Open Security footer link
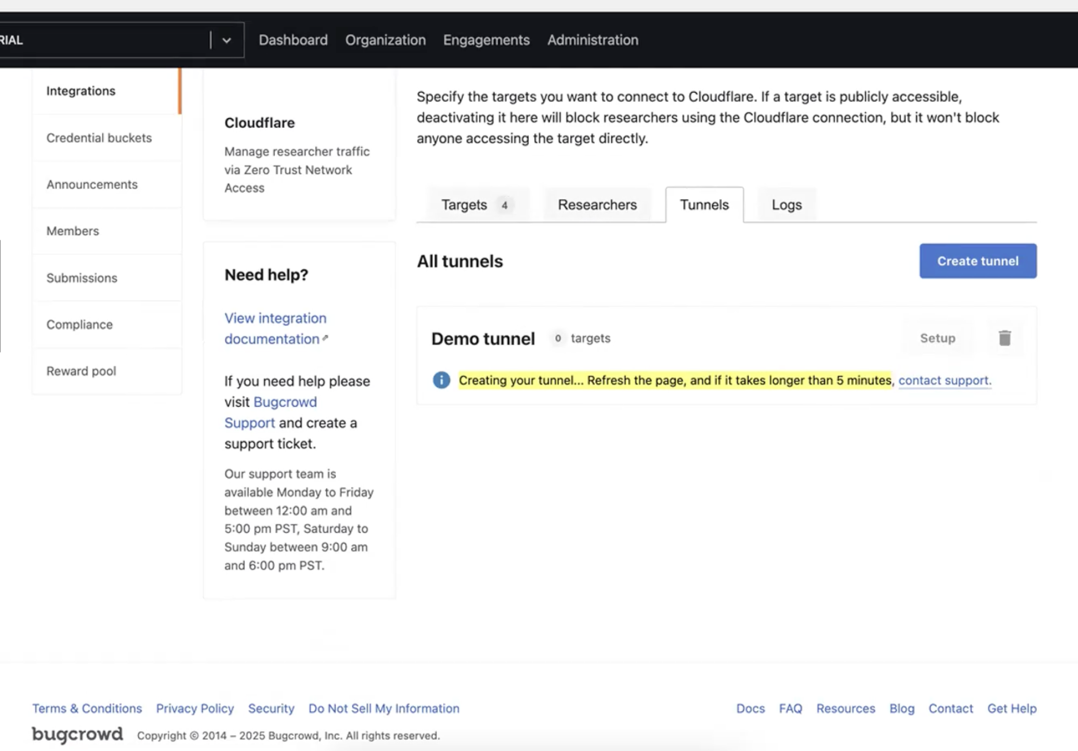 point(271,708)
